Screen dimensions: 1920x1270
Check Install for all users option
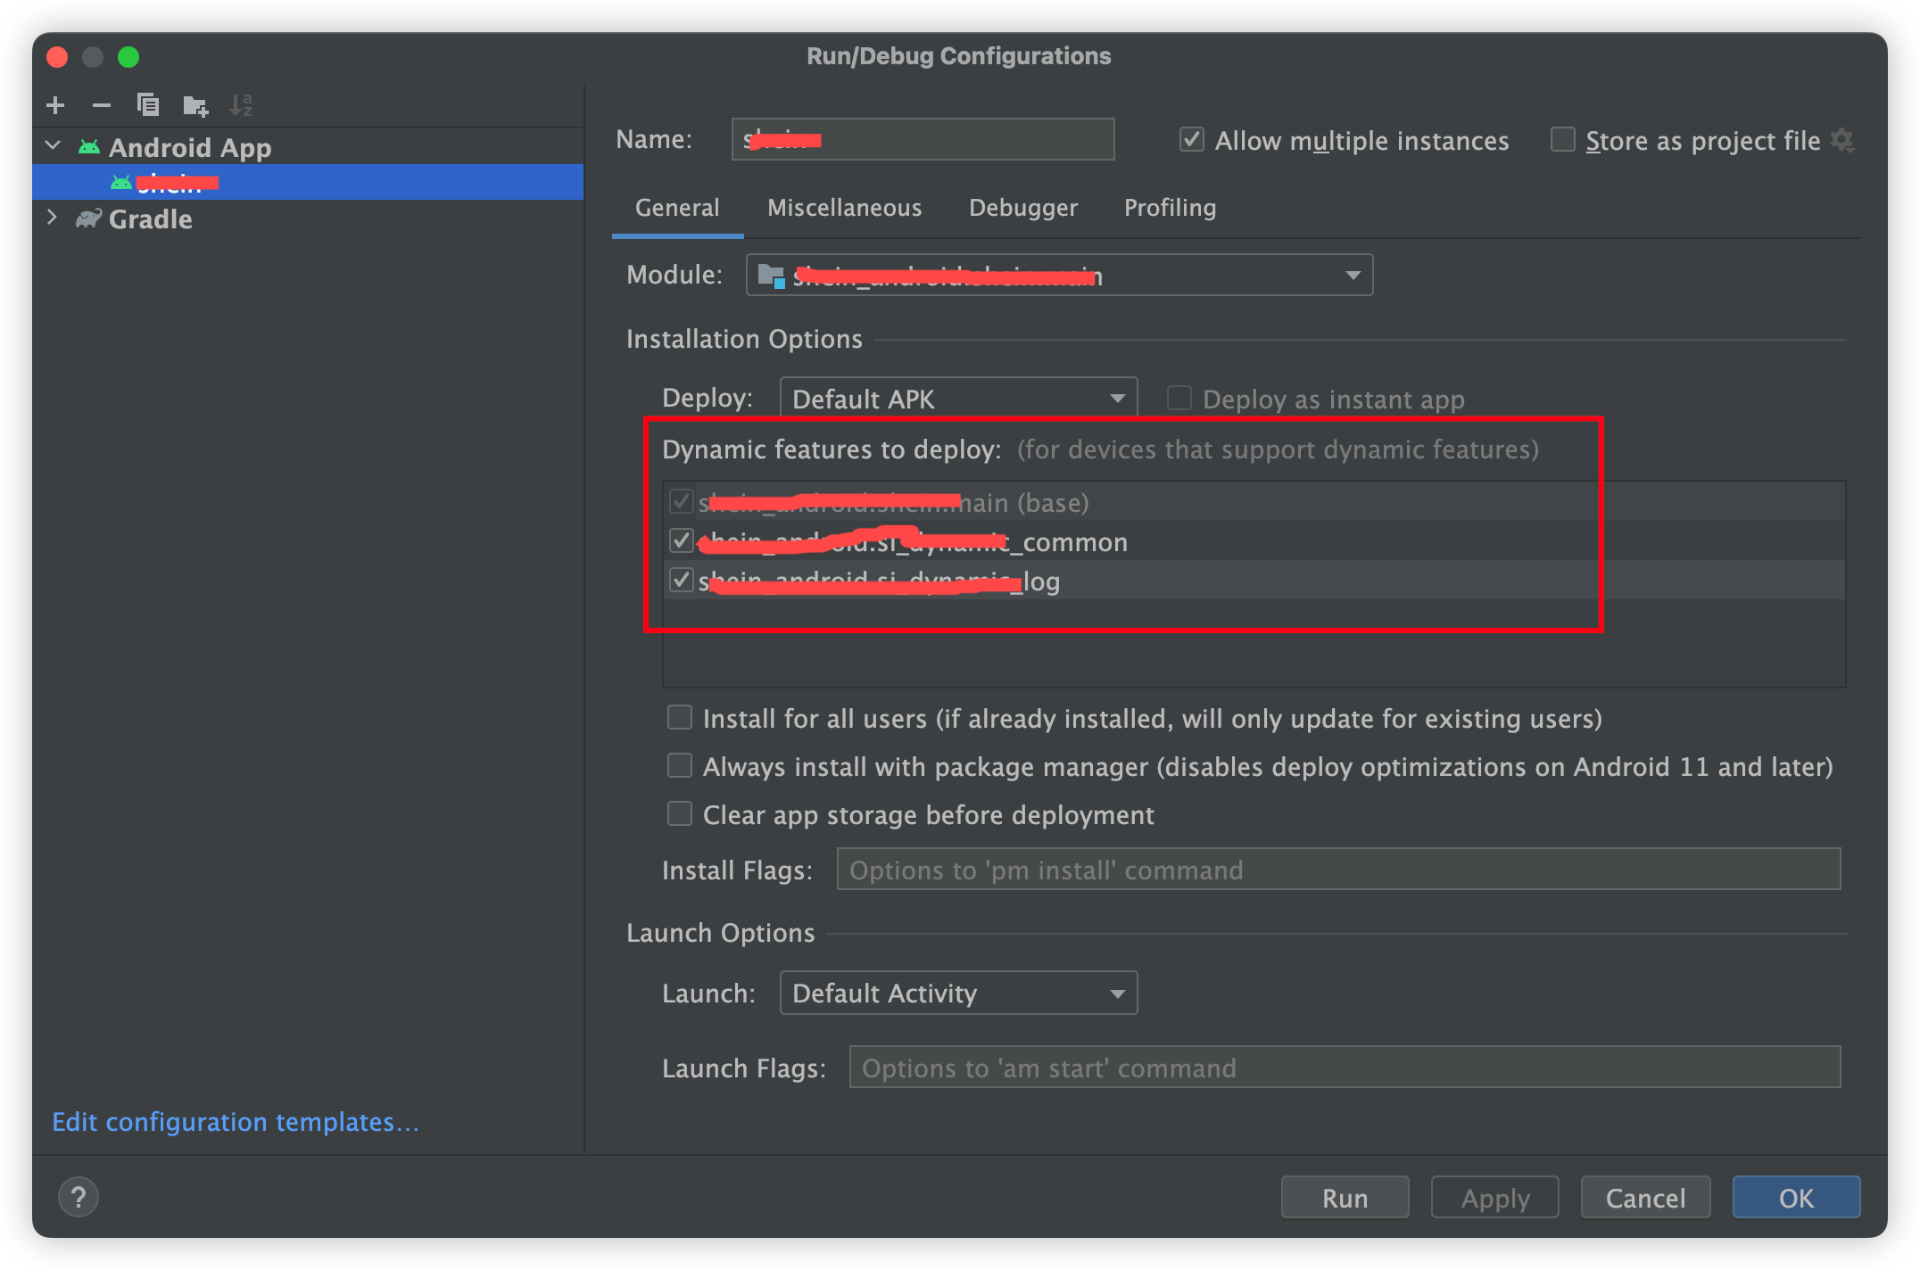pyautogui.click(x=680, y=718)
